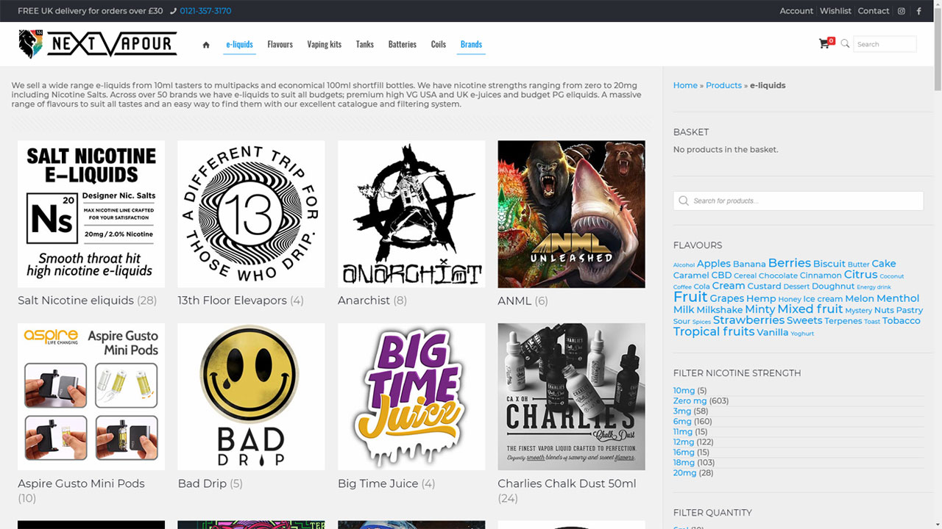Filter by 6mg nicotine strength
Viewport: 942px width, 529px height.
coord(682,422)
